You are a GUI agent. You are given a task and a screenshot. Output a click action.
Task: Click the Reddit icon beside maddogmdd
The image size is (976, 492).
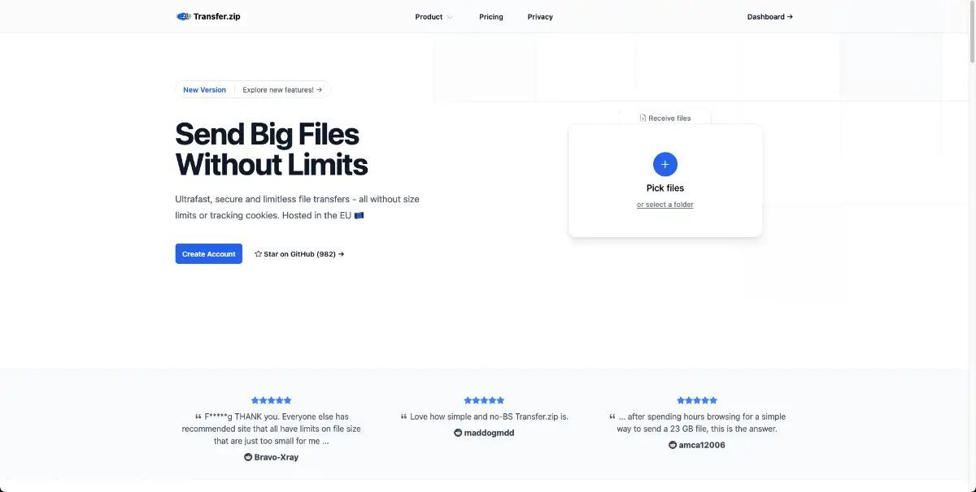(458, 434)
